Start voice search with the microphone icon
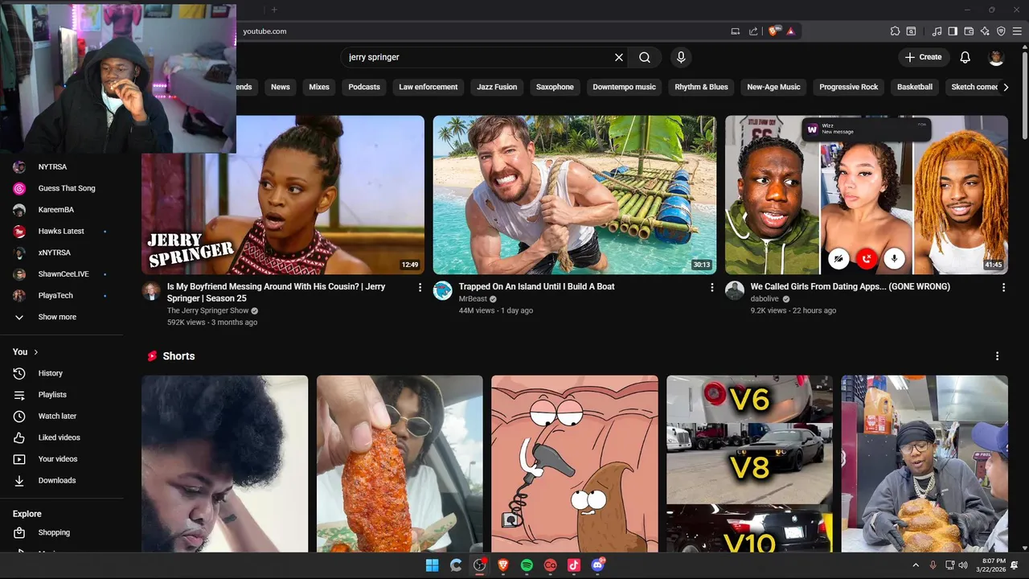The width and height of the screenshot is (1029, 579). coord(681,57)
